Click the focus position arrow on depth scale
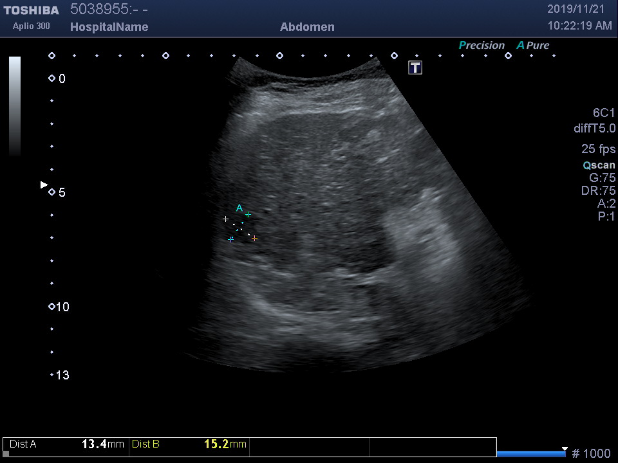The width and height of the screenshot is (618, 463). (44, 185)
